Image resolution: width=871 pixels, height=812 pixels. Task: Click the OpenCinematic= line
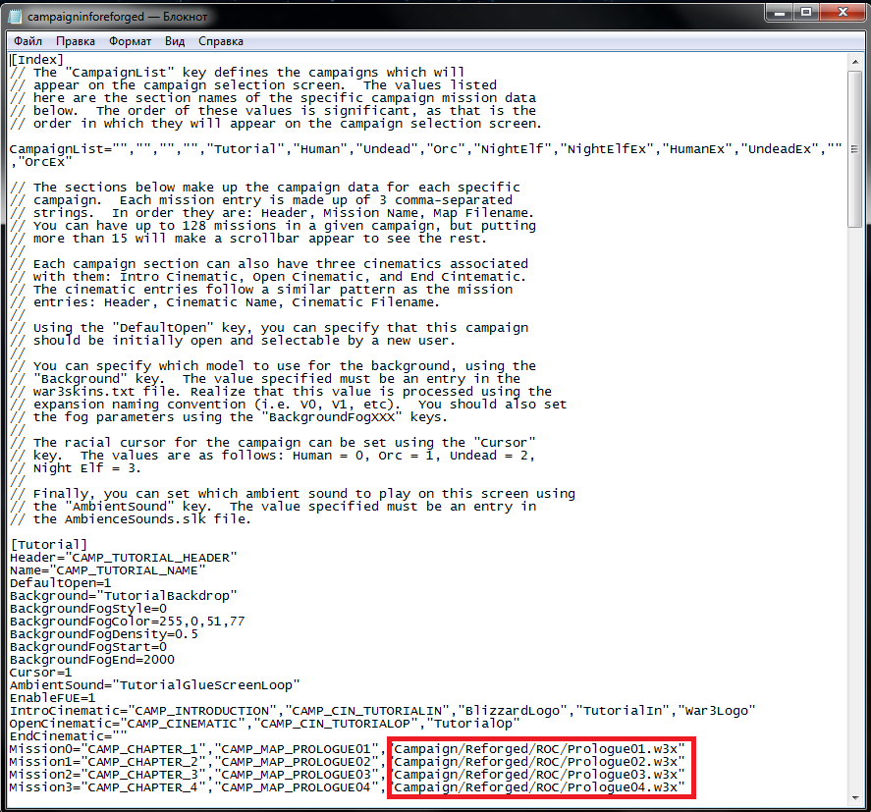click(x=265, y=724)
